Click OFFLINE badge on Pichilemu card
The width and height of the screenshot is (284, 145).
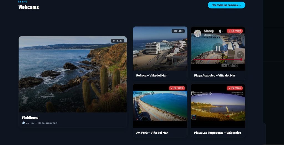[118, 41]
